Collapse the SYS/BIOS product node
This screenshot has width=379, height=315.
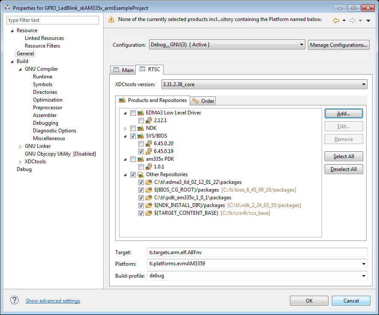pos(125,136)
